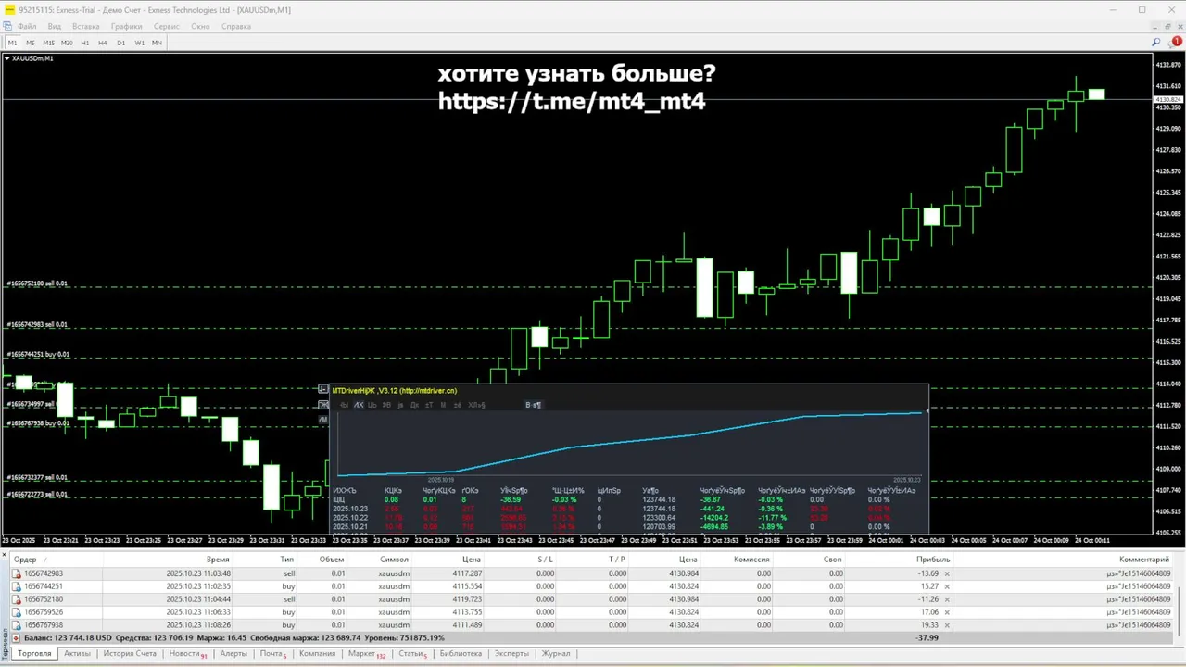
Task: Switch chart to W1 weekly timeframe
Action: click(x=139, y=43)
